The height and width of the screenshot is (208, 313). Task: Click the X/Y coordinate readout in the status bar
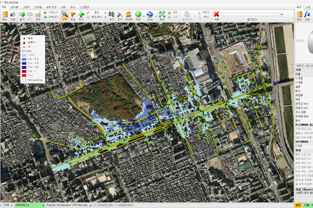pyautogui.click(x=114, y=205)
